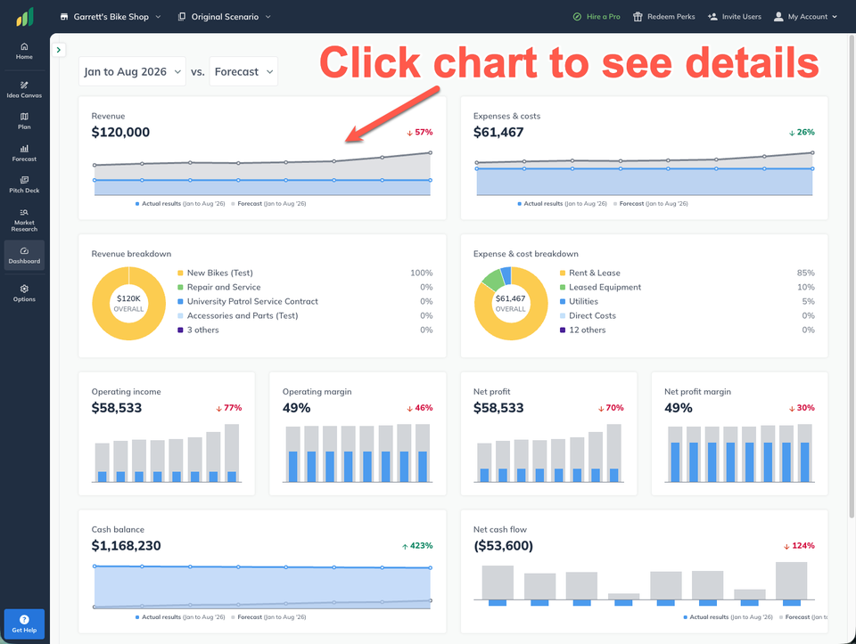Click the 26% expenses variance indicator
Image resolution: width=856 pixels, height=644 pixels.
[x=802, y=132]
